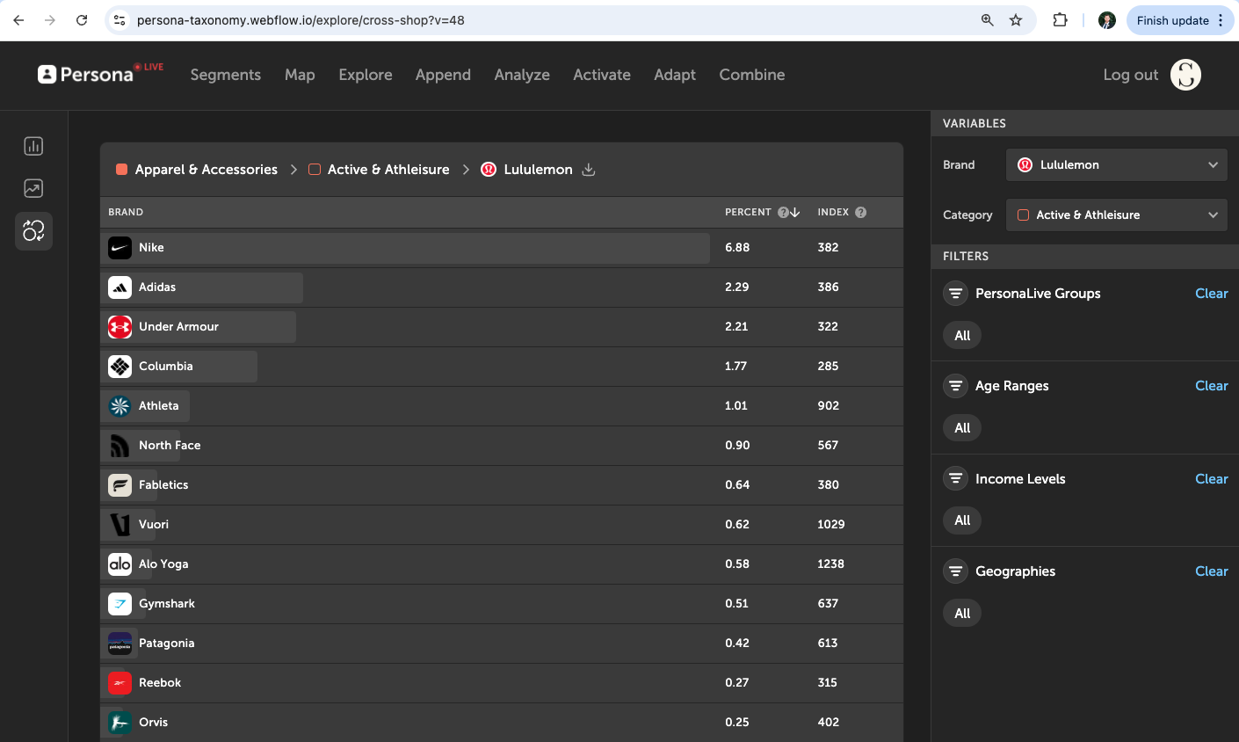Open the Adapt menu
1239x742 pixels.
[675, 75]
